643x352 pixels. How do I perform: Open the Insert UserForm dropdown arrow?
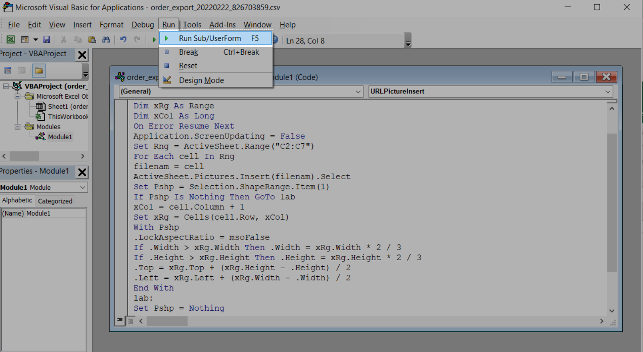[x=36, y=39]
